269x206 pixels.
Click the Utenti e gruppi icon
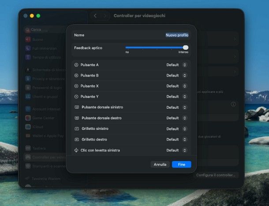[28, 96]
